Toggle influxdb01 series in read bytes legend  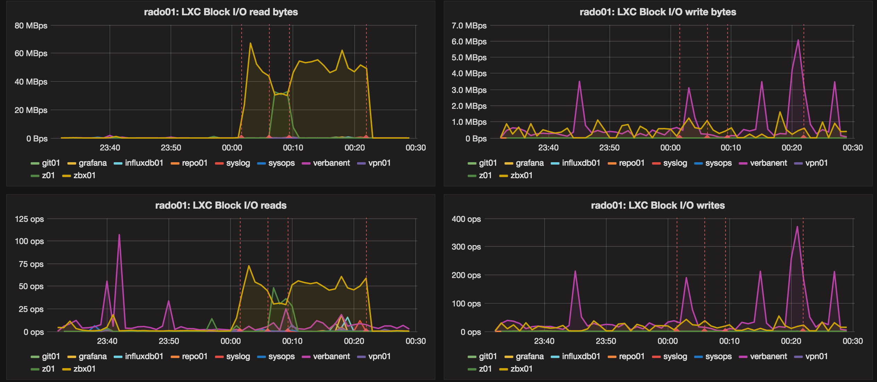coord(144,163)
